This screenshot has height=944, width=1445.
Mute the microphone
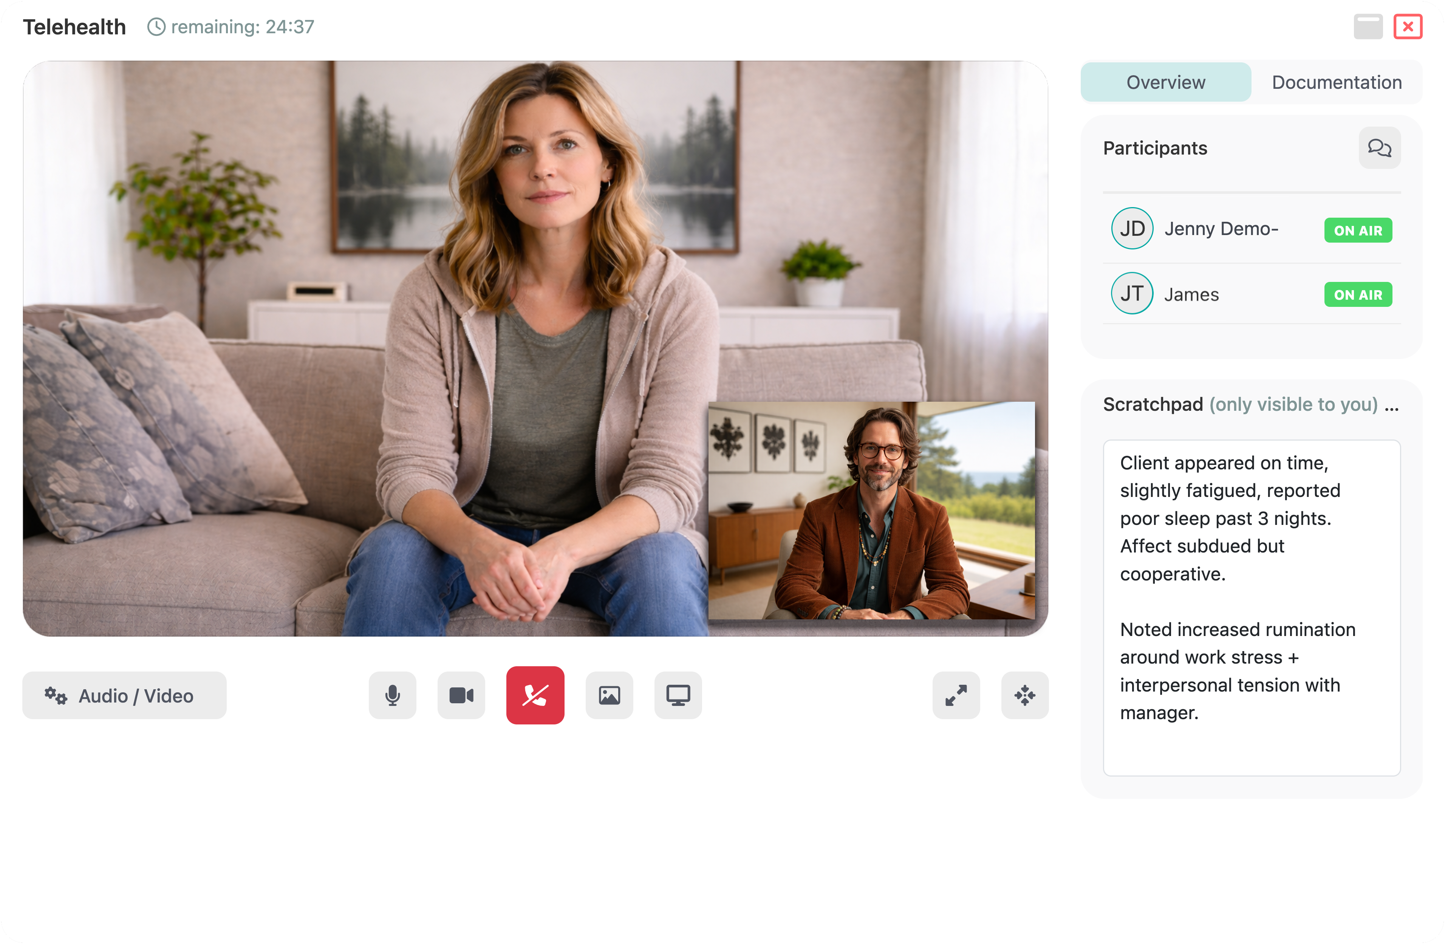coord(392,695)
